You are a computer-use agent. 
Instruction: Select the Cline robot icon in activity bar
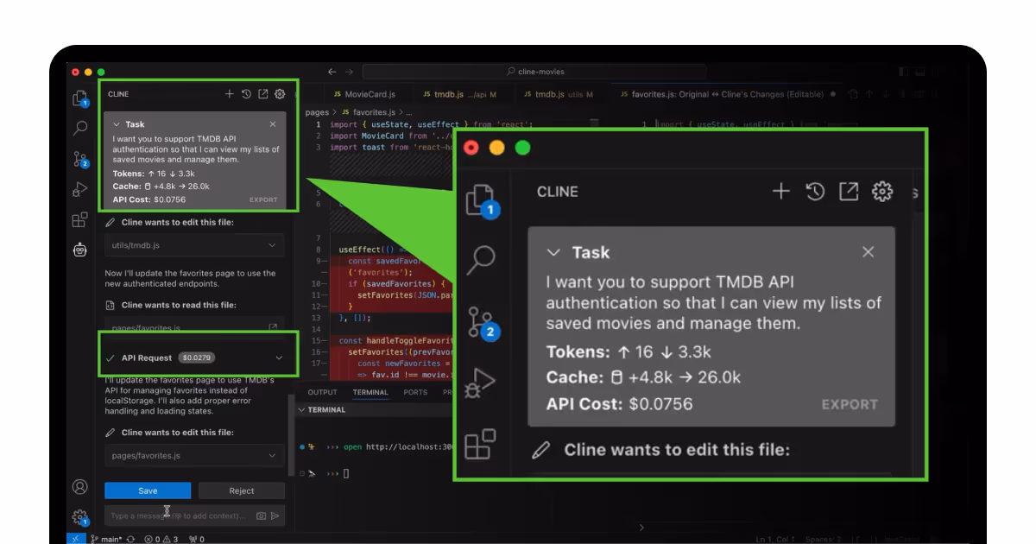point(80,250)
